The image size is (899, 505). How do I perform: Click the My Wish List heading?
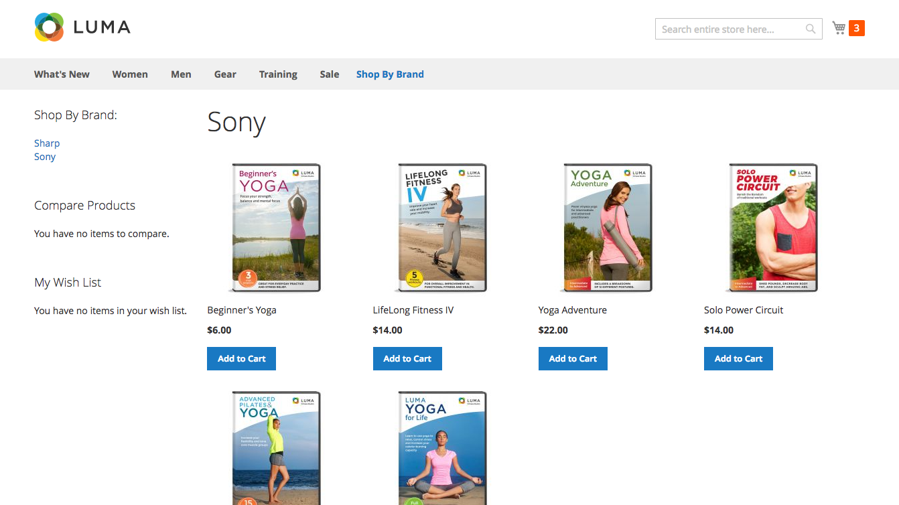tap(68, 283)
